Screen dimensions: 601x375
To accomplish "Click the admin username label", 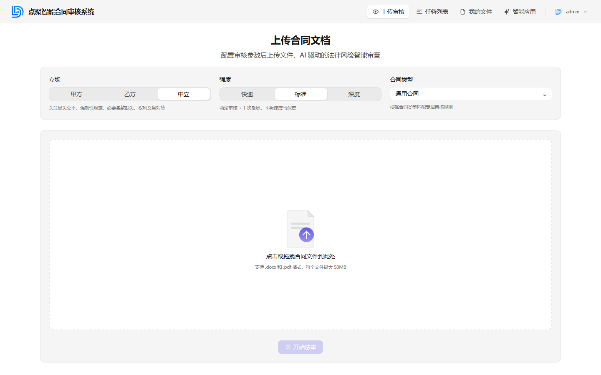I will tap(573, 12).
